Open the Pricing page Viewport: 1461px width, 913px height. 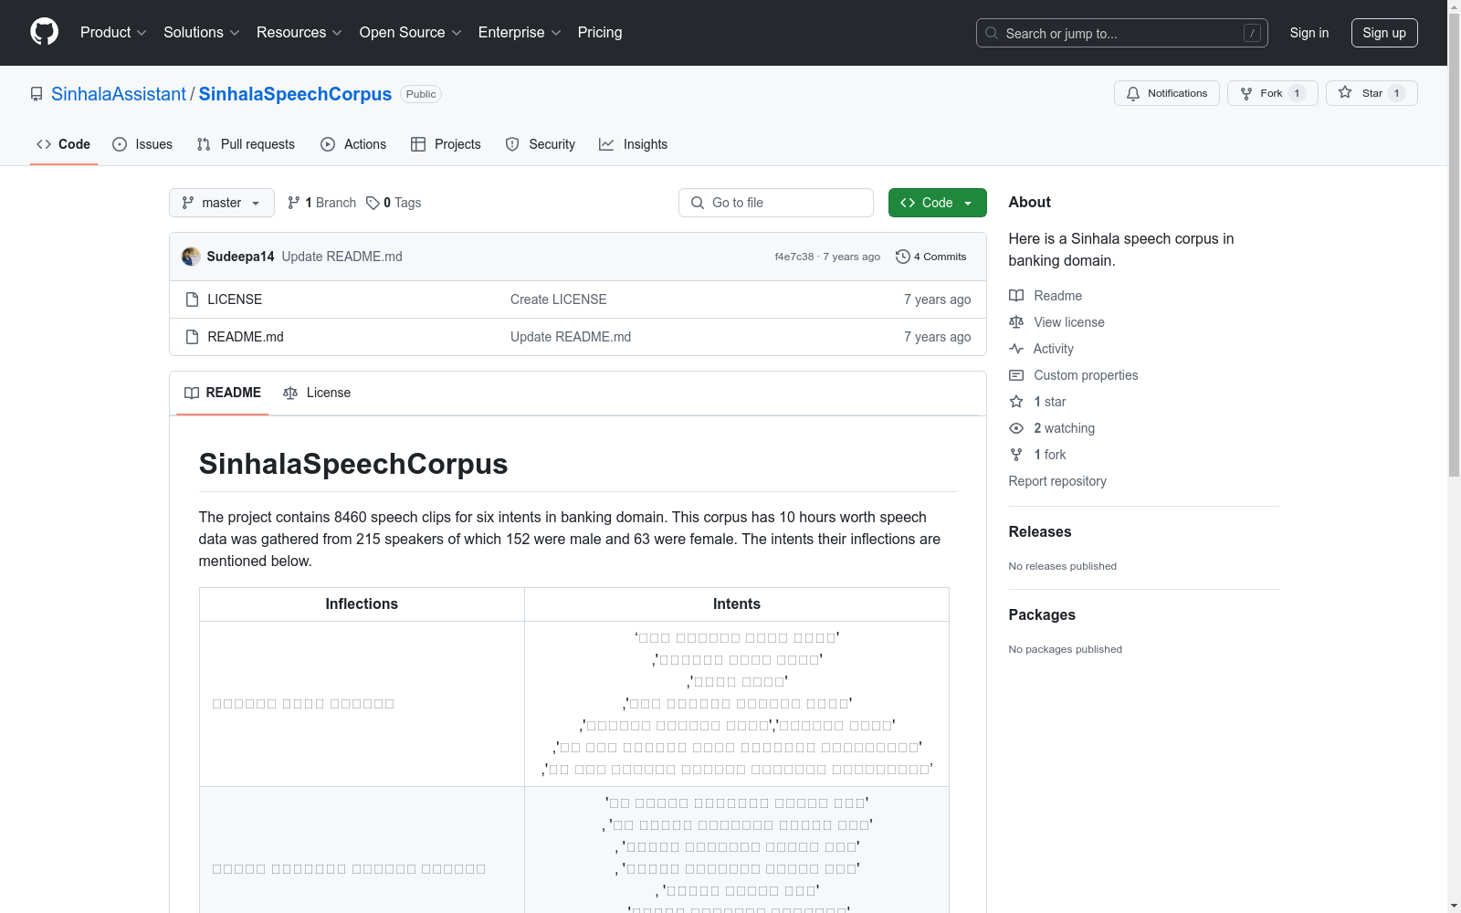(600, 33)
